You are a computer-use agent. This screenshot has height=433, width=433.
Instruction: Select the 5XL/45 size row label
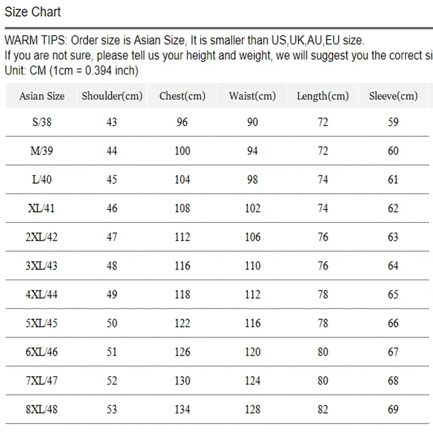(42, 323)
